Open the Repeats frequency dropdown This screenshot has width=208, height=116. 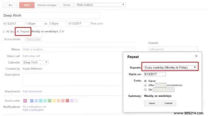[x=170, y=67]
